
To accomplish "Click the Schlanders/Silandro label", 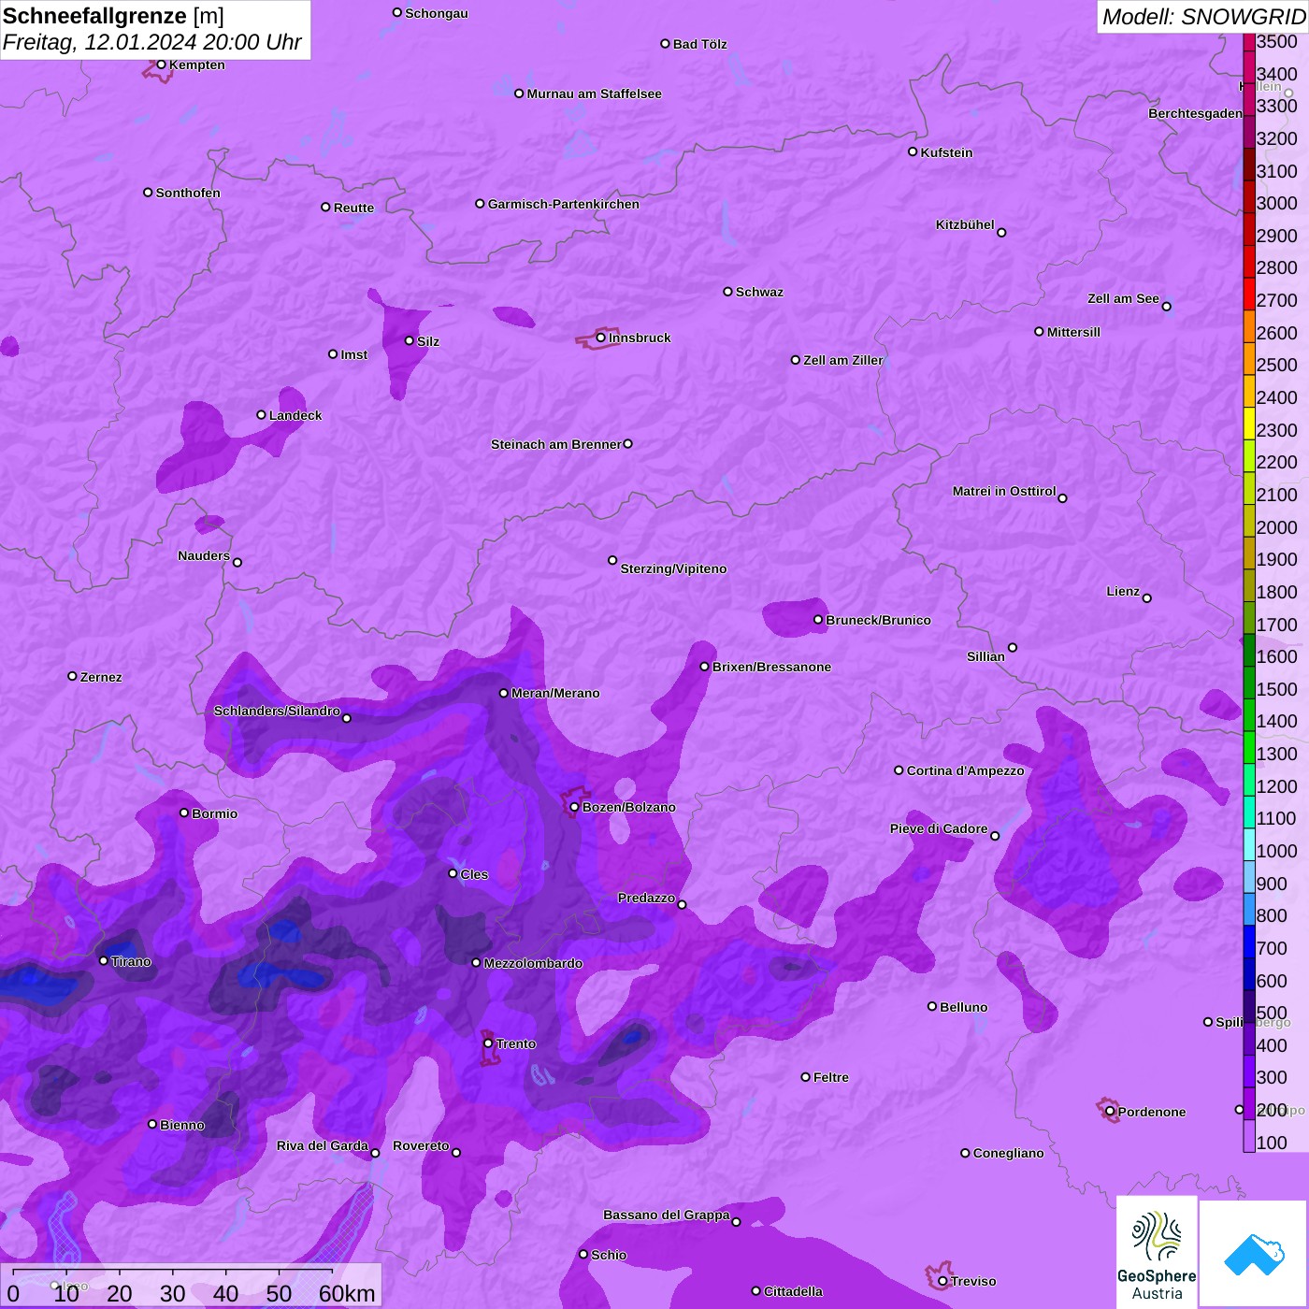I will (277, 711).
